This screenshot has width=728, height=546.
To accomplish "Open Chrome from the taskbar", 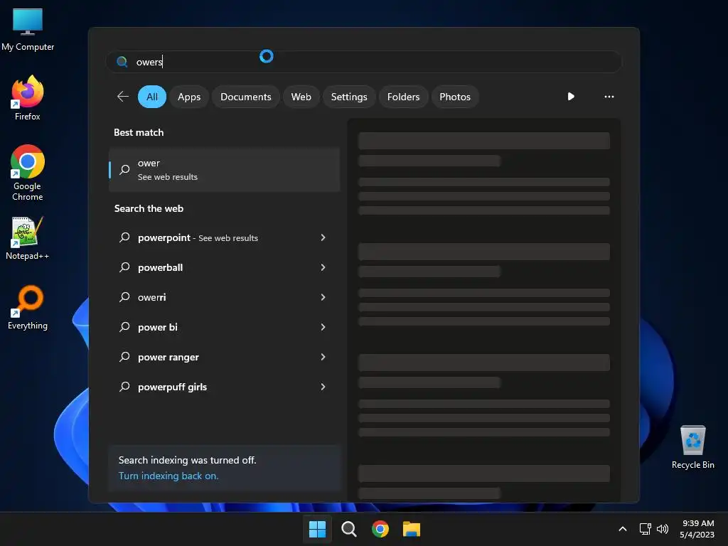I will 380,529.
